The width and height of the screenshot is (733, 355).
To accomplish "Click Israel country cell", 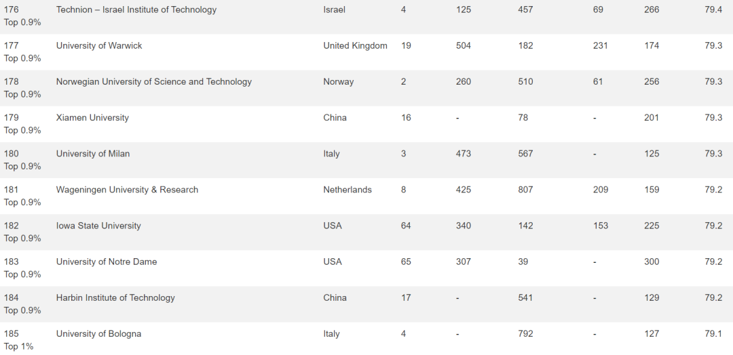I will (x=334, y=9).
